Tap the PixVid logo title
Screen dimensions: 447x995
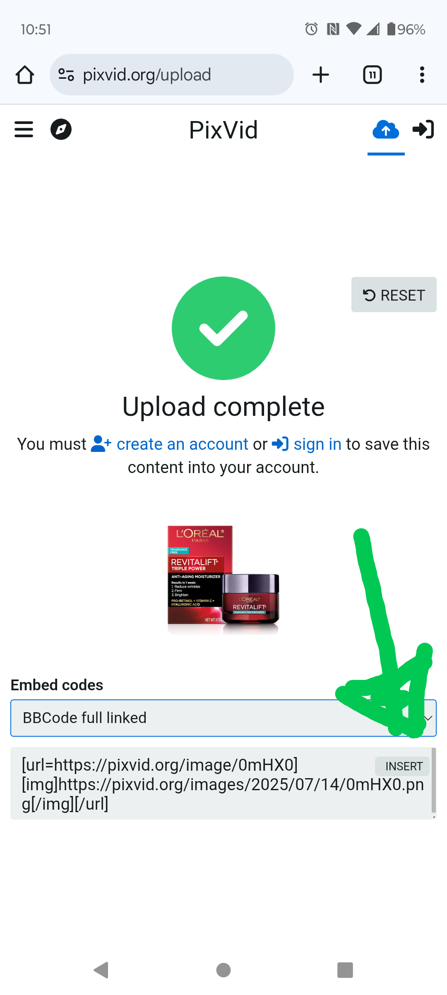(x=223, y=130)
